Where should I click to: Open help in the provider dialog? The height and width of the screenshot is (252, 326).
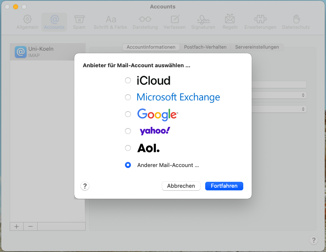[85, 186]
